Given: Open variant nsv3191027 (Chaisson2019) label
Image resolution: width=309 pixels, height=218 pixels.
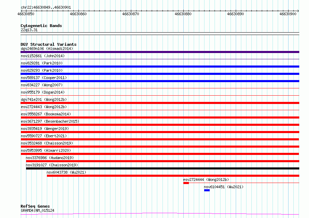Looking at the screenshot, I should (52, 165).
